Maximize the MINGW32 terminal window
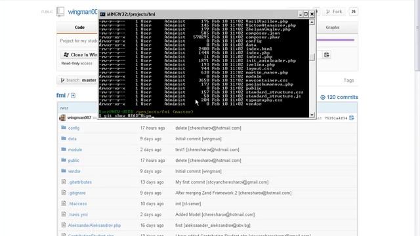This screenshot has height=236, width=420. click(x=306, y=14)
